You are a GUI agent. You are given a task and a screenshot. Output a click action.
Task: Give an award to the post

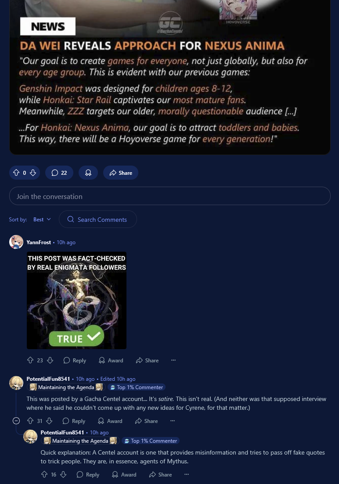click(88, 173)
